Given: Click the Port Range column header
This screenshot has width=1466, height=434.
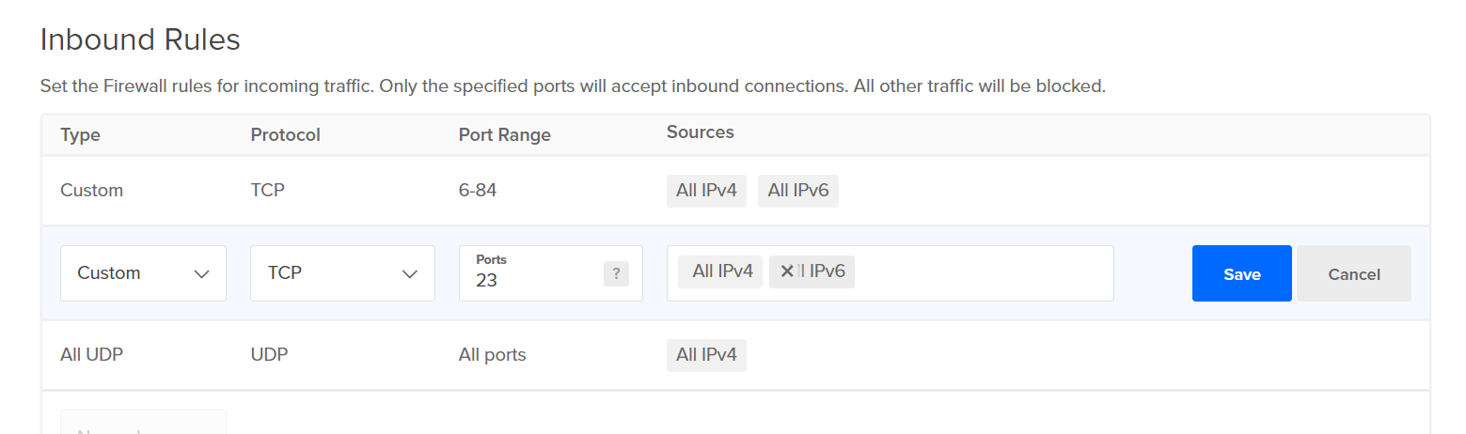Looking at the screenshot, I should coord(504,135).
